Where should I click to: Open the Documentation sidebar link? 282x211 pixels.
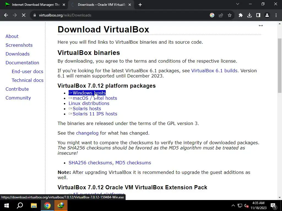(22, 63)
